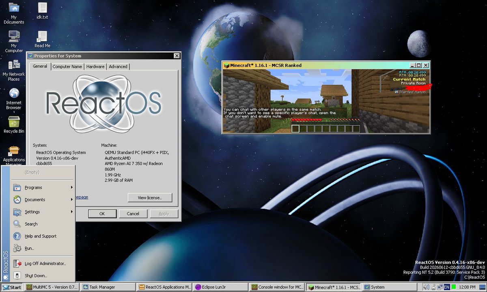
Task: Open idk.txt file on desktop
Action: click(42, 11)
